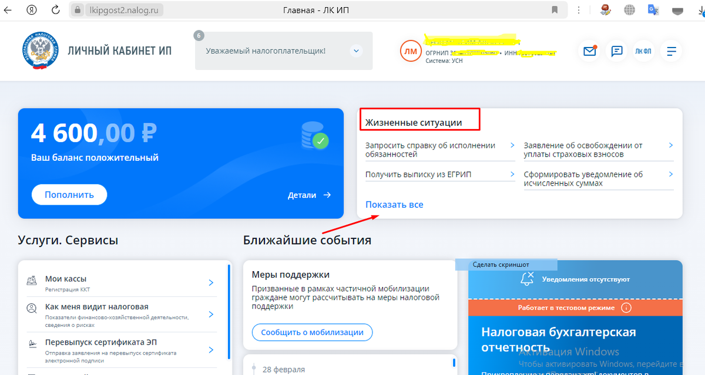Click the Как меня видит налоговая icon
The image size is (705, 375).
pyautogui.click(x=32, y=309)
